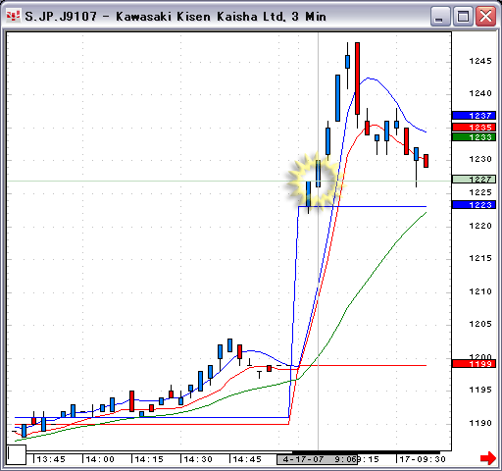The width and height of the screenshot is (502, 471).
Task: Close the Kawasaki Kisen chart window
Action: click(x=485, y=17)
